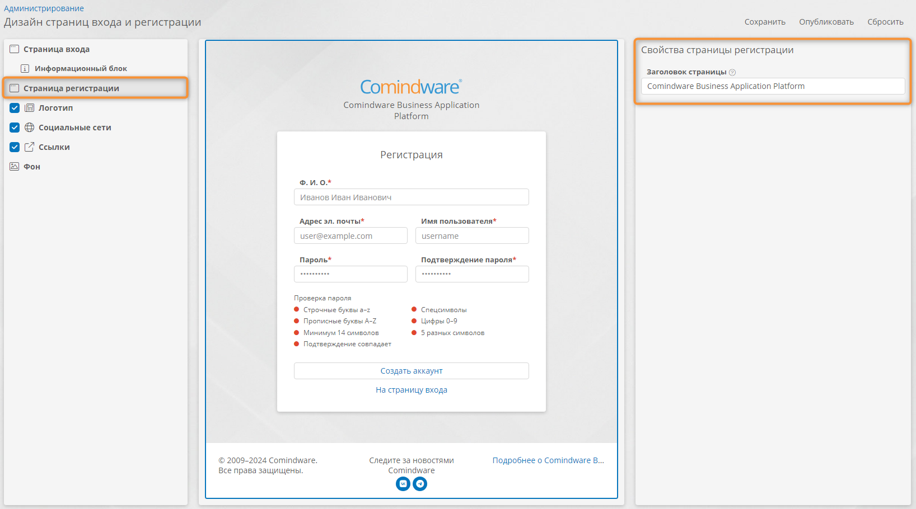Click the Проверка пароля label

click(x=323, y=298)
